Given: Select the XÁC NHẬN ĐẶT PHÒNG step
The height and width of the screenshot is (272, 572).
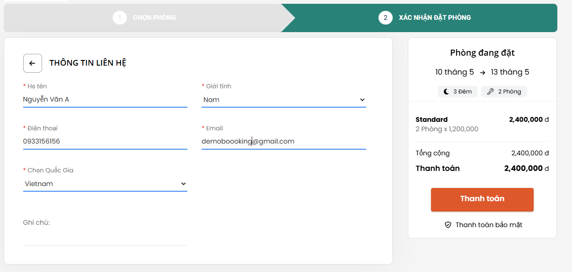Looking at the screenshot, I should 434,18.
